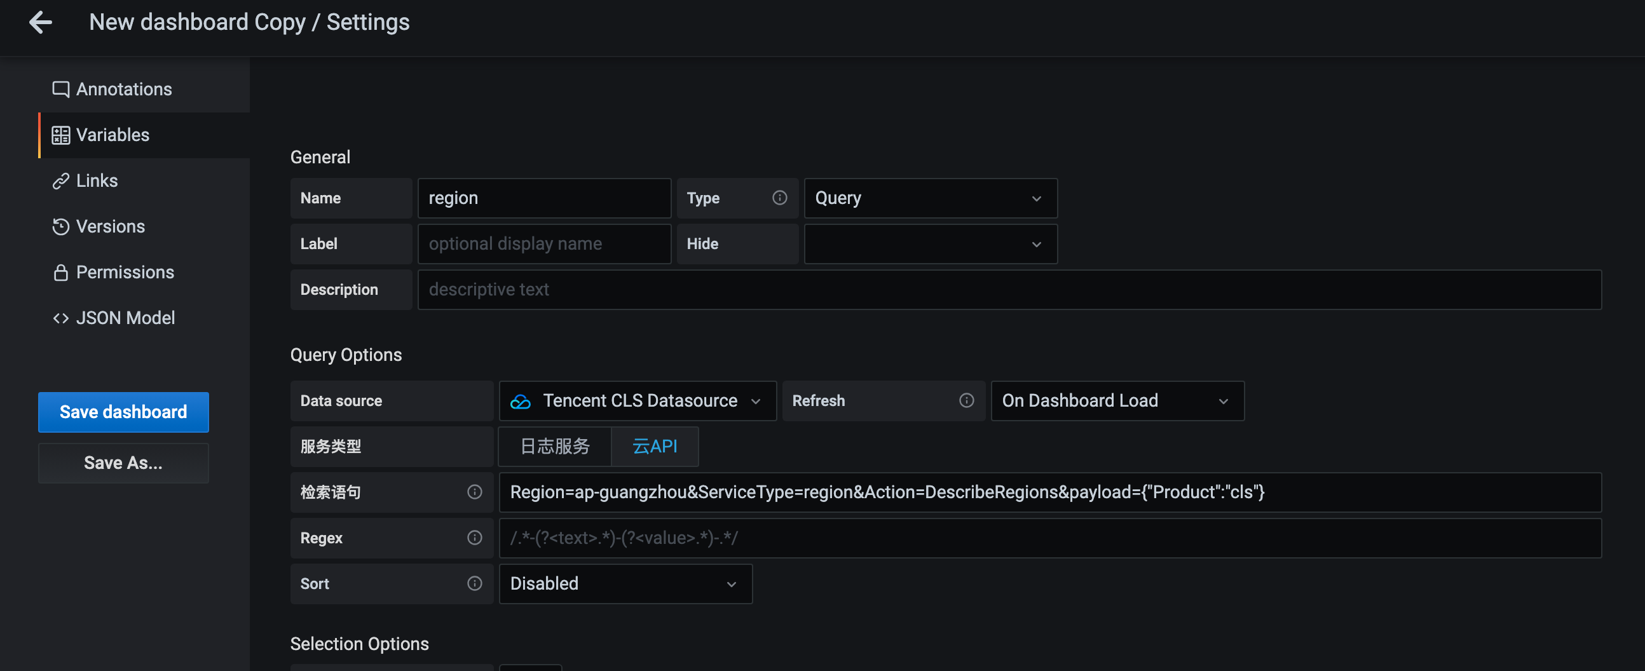
Task: Click the Refresh info icon
Action: point(966,400)
